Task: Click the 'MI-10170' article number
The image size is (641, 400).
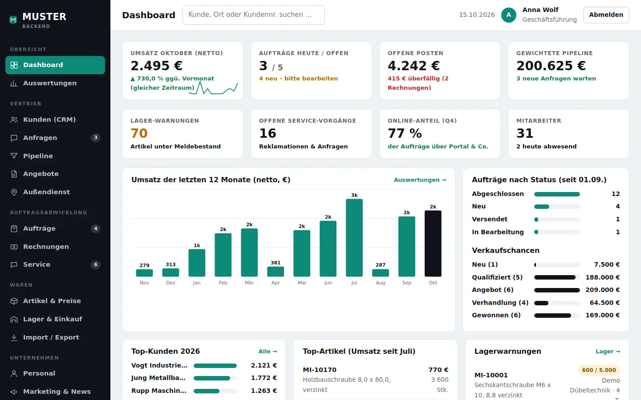Action: (x=320, y=370)
